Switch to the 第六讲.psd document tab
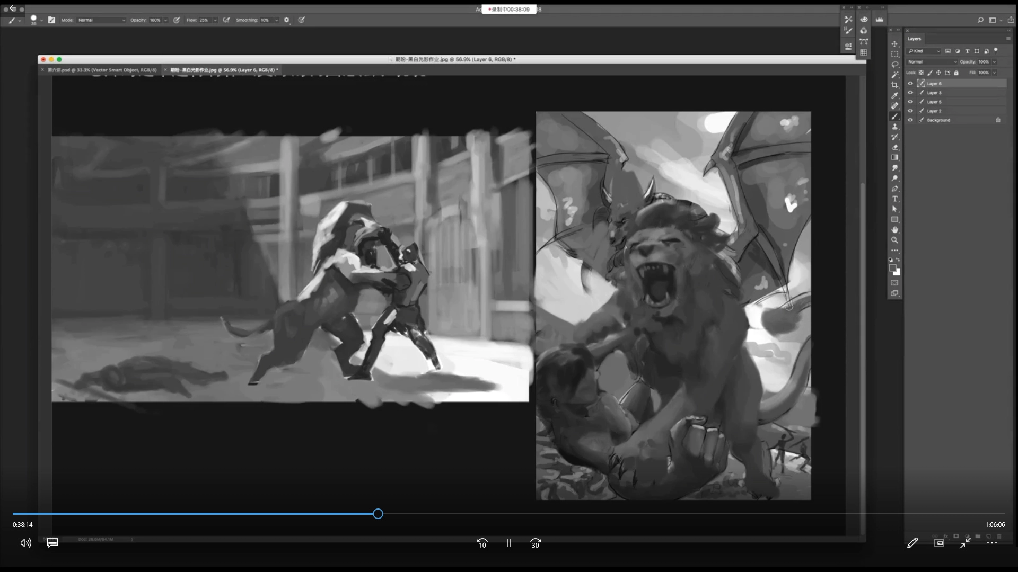This screenshot has height=572, width=1018. 102,70
